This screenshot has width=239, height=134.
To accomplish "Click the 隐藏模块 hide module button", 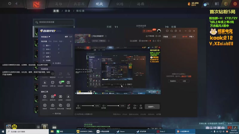I will (x=173, y=81).
